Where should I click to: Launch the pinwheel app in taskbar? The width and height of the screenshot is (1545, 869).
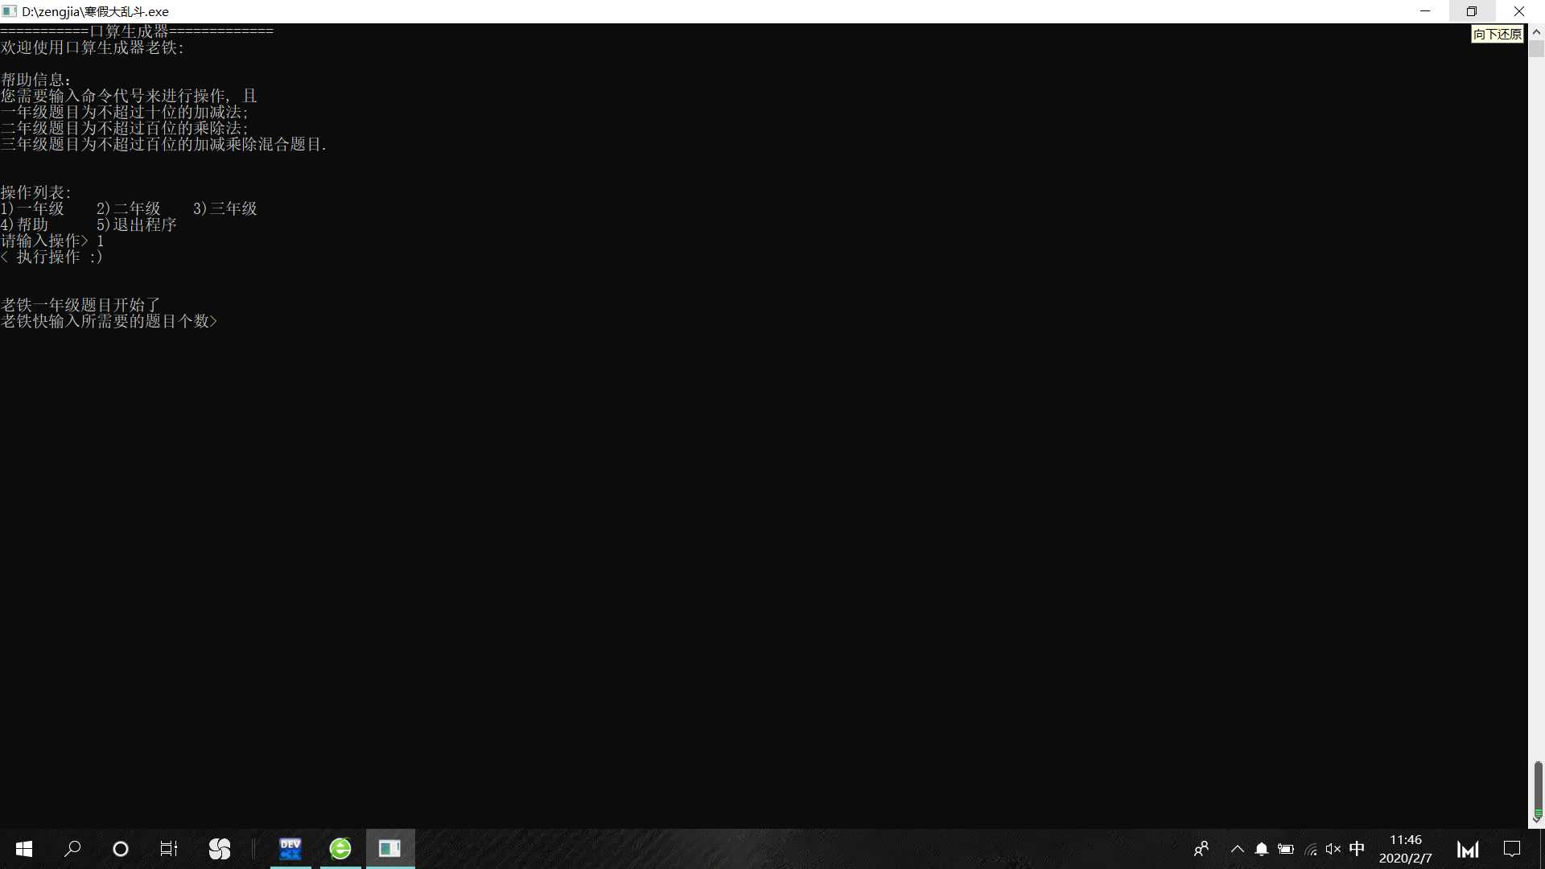[220, 849]
